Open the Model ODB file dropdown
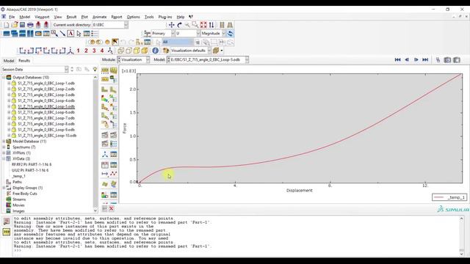The height and width of the screenshot is (264, 470). (247, 60)
